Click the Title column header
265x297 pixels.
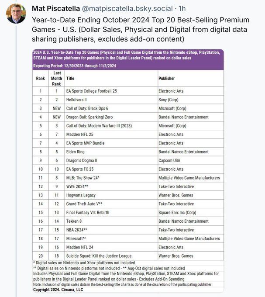tap(70, 78)
